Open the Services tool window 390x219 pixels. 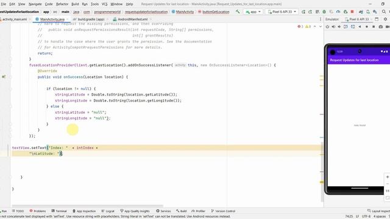[x=163, y=211]
